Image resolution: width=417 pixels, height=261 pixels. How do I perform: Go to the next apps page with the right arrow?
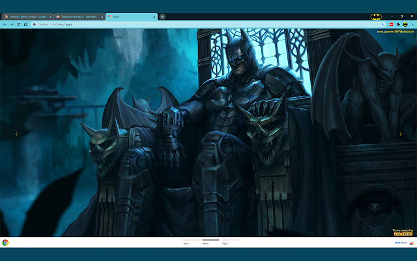401,134
